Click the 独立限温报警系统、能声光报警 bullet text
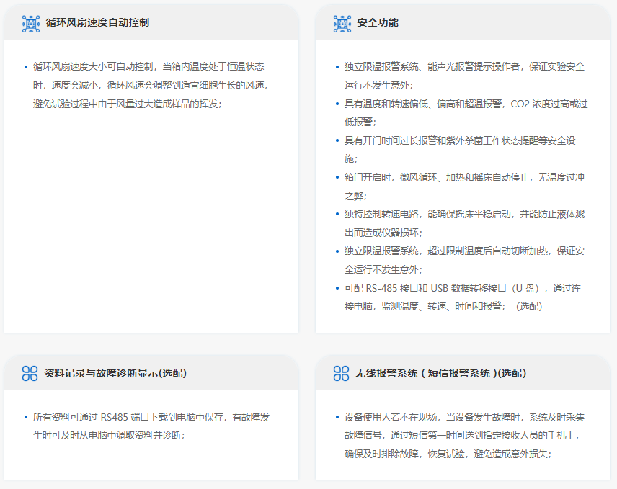This screenshot has width=617, height=489. [x=464, y=66]
